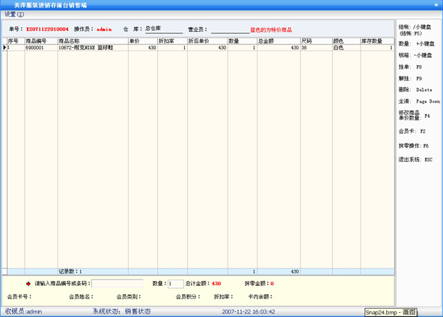Viewport: 443px width, 317px height.
Task: Click the row indicator arrow in first row
Action: tap(3, 48)
